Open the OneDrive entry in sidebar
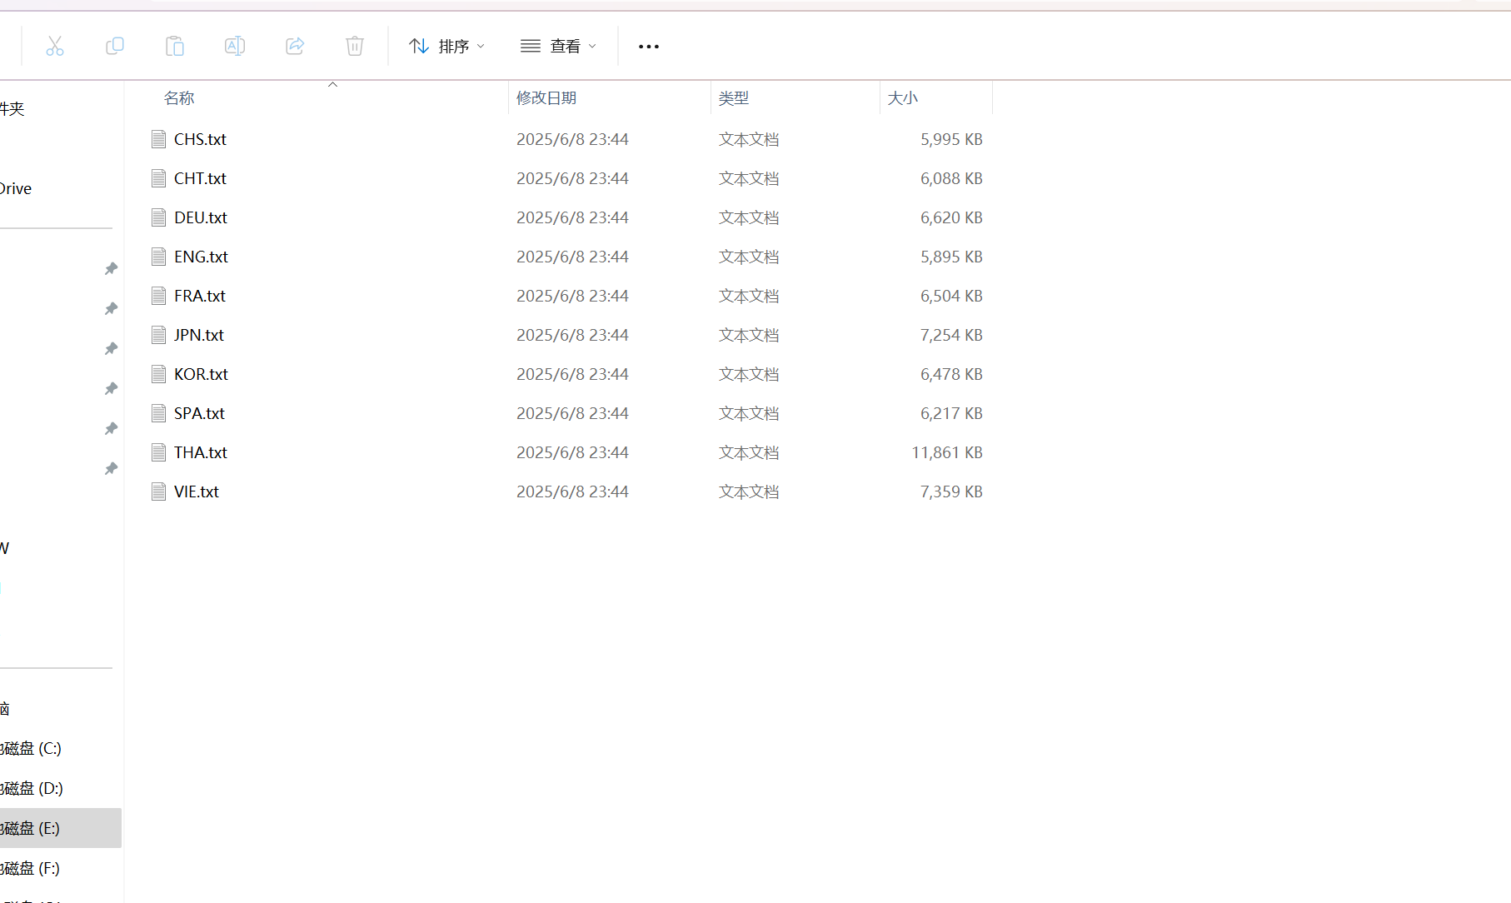The width and height of the screenshot is (1511, 903). (x=16, y=188)
